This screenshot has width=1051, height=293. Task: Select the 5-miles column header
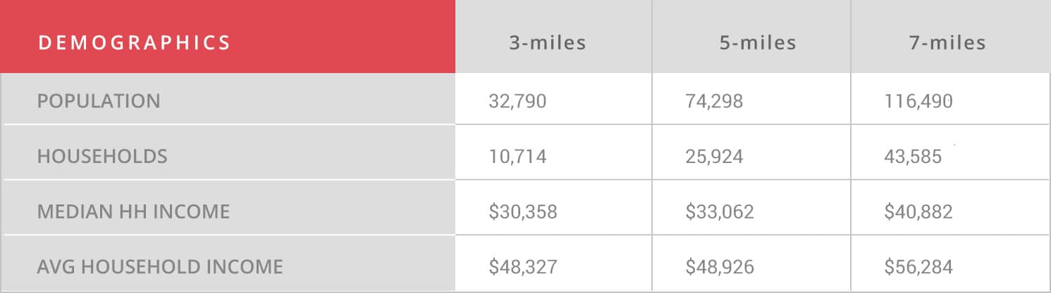(758, 43)
